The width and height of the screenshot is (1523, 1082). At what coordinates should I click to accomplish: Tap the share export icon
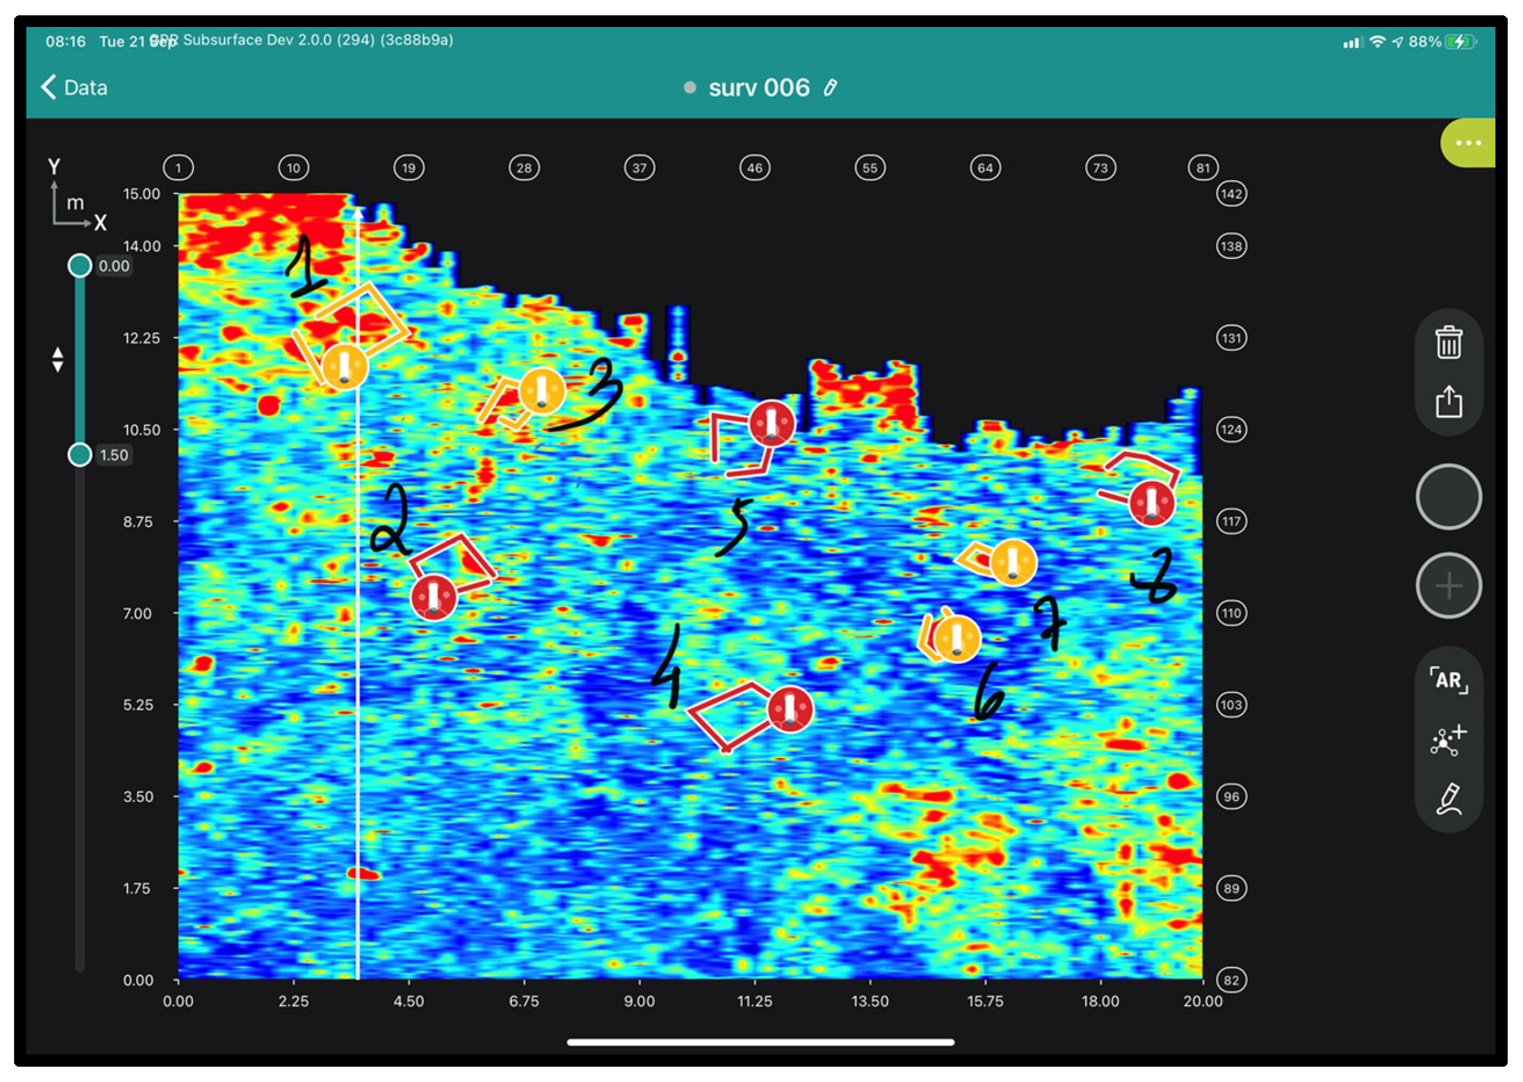[x=1448, y=401]
